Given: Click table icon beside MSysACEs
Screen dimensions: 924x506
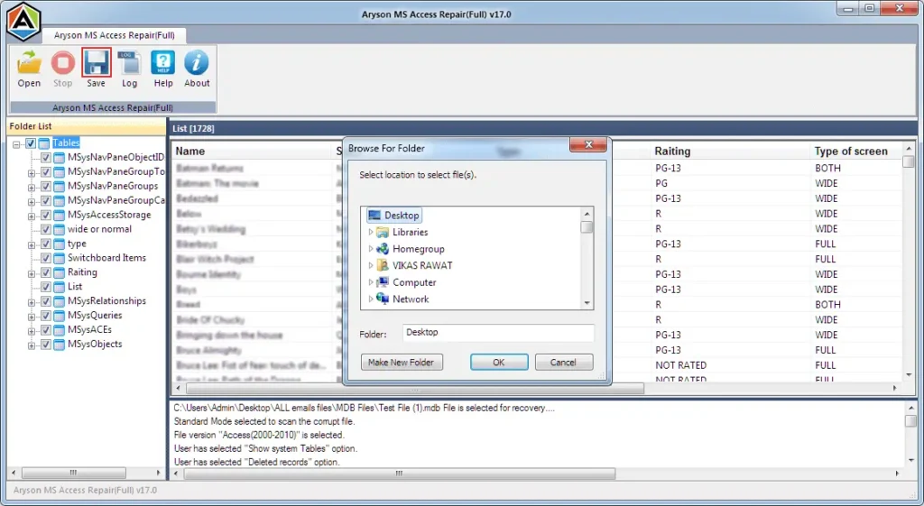Looking at the screenshot, I should (x=59, y=330).
